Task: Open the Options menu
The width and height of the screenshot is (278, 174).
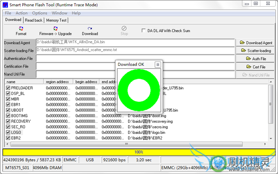Action: [40, 13]
